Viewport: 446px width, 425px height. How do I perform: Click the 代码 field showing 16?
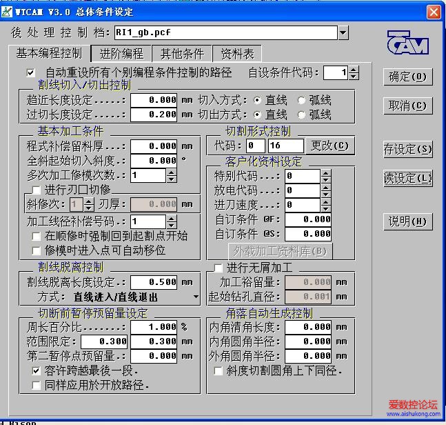(286, 146)
